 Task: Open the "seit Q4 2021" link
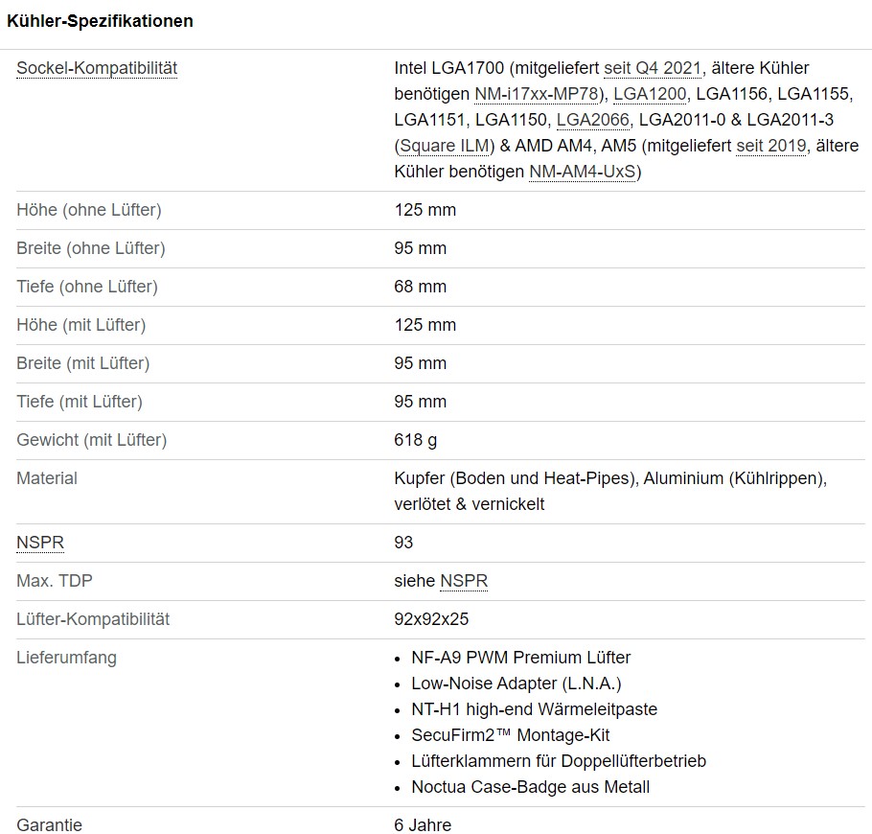[x=654, y=68]
